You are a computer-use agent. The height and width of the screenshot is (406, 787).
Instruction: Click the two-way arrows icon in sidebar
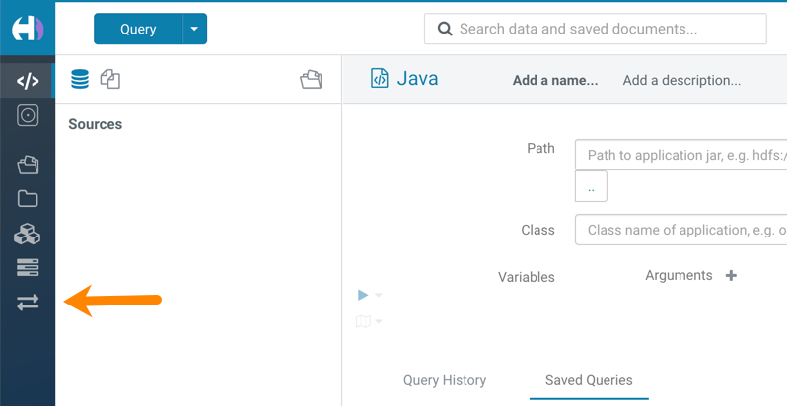point(28,303)
